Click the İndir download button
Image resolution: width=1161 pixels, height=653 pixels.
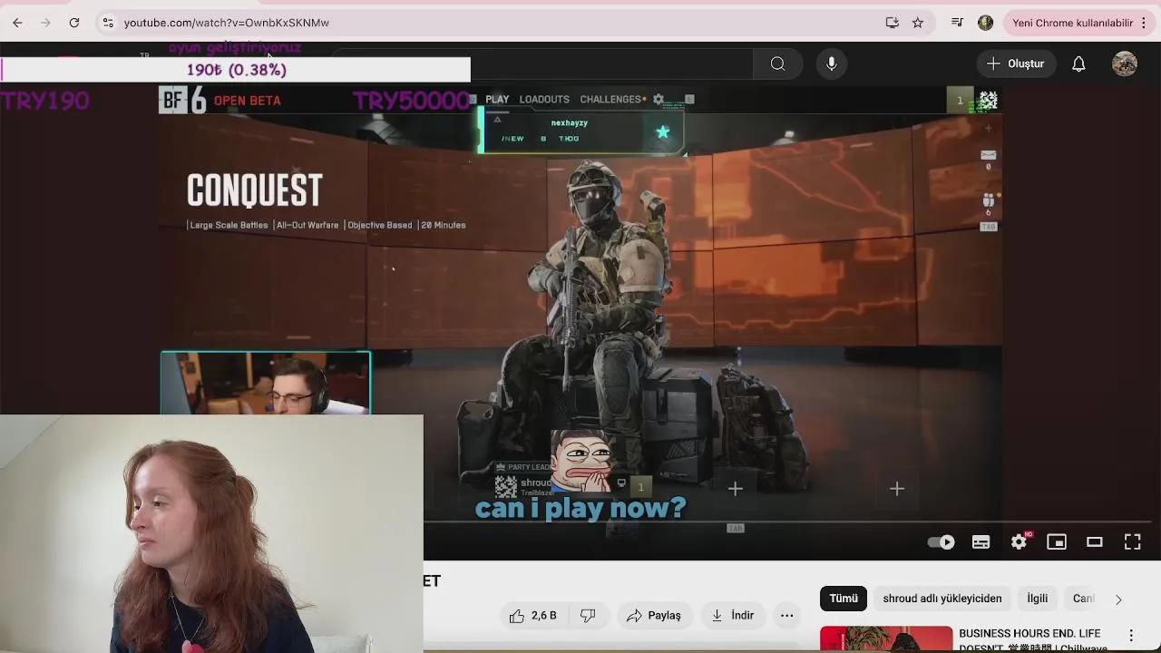tap(733, 616)
